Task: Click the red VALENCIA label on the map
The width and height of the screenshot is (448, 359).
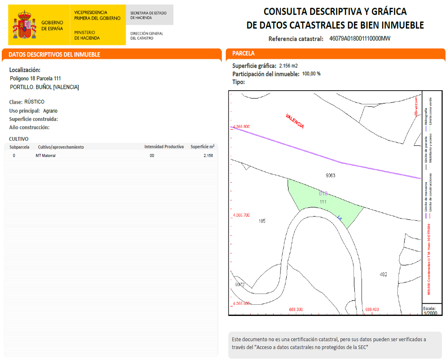Action: (295, 121)
